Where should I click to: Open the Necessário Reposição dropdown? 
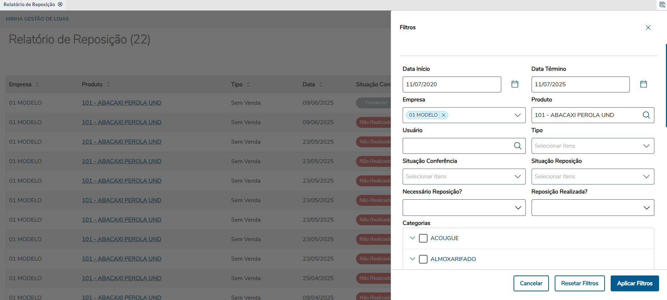(464, 208)
